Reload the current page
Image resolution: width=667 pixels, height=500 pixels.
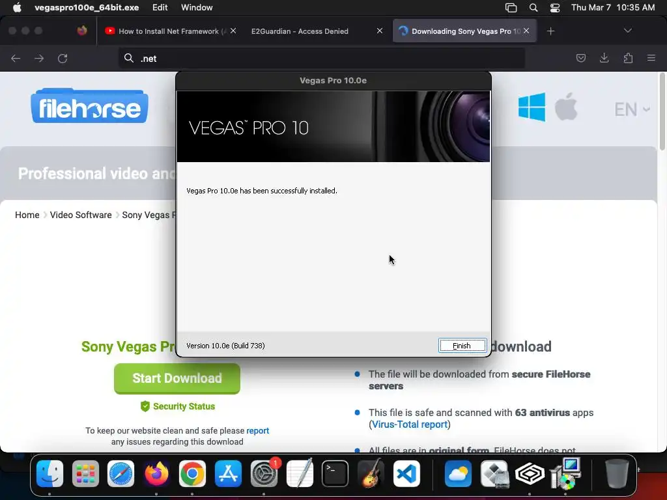pos(63,58)
